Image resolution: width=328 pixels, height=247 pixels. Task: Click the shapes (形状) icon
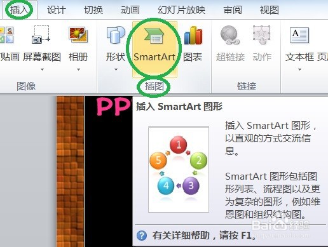click(116, 35)
